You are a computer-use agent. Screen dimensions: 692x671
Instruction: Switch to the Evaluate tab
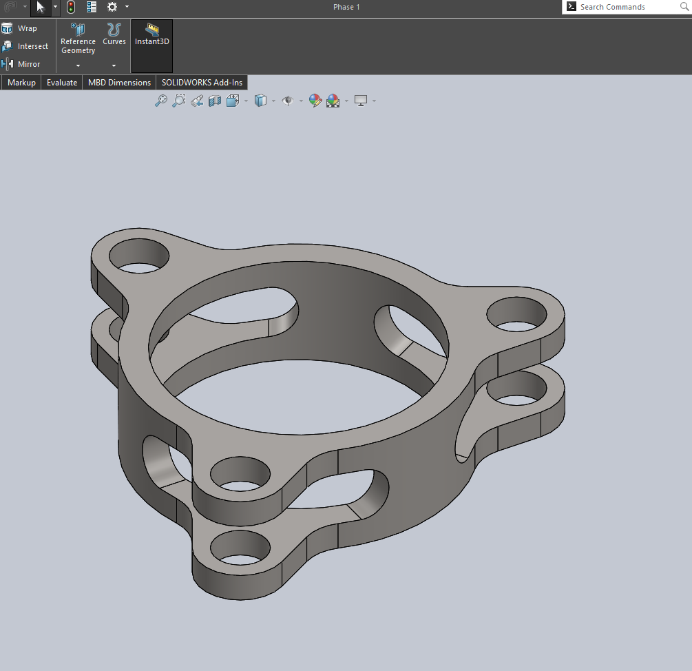(x=61, y=82)
